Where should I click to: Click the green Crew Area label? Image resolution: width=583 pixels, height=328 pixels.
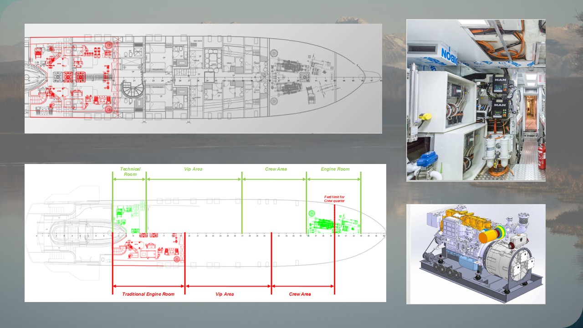[276, 169]
